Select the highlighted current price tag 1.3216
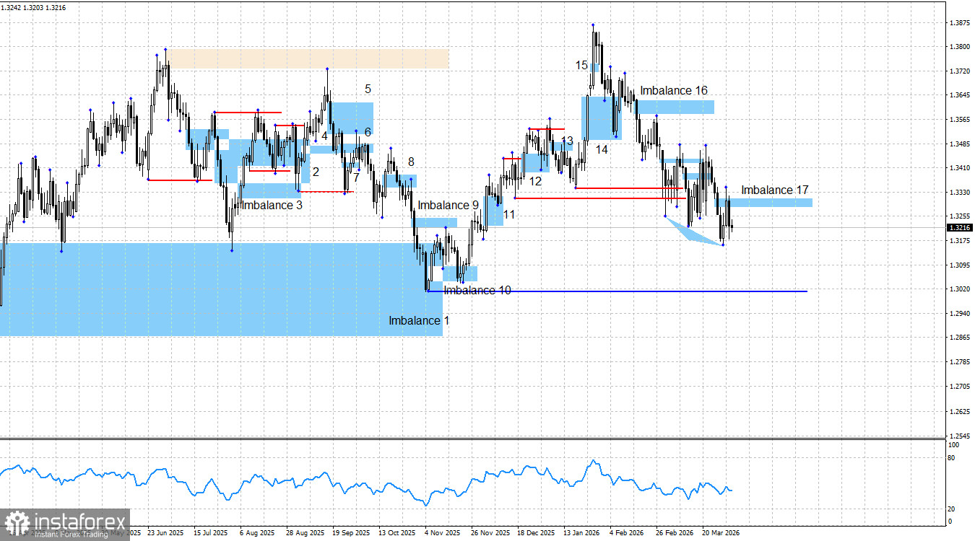This screenshot has height=541, width=975. (961, 227)
